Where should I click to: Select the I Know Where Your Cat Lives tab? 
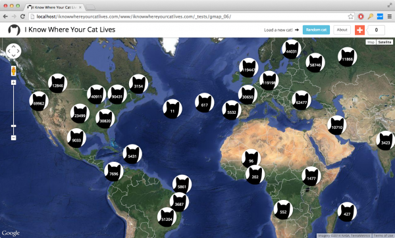click(x=55, y=7)
